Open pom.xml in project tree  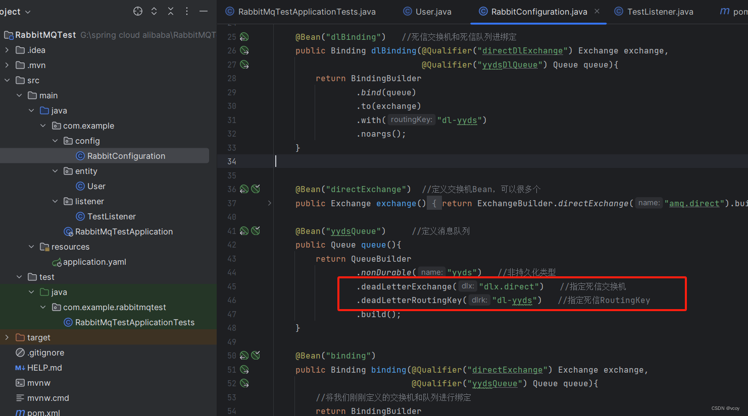[x=38, y=412]
